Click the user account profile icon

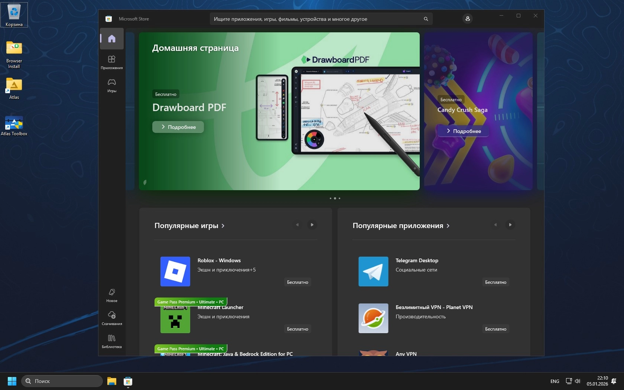point(467,19)
